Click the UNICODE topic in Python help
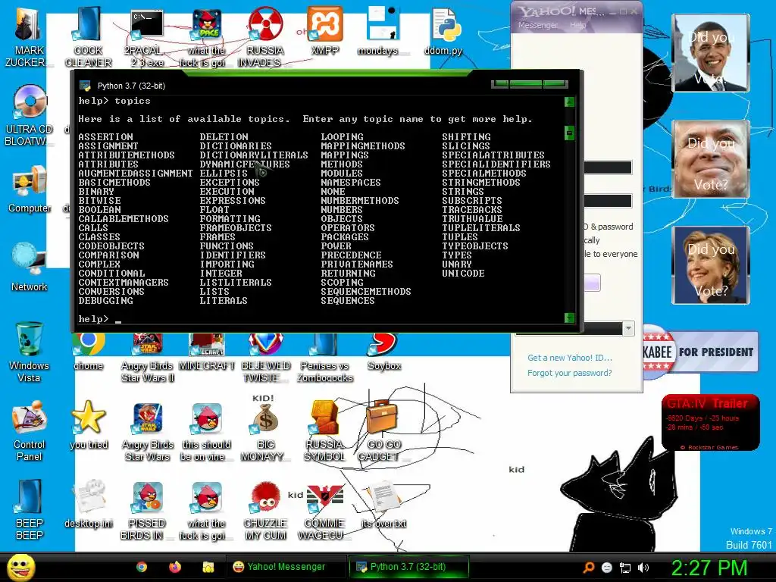 [463, 273]
